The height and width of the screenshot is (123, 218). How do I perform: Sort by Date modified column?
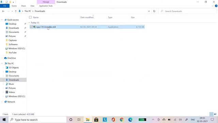(x=87, y=17)
